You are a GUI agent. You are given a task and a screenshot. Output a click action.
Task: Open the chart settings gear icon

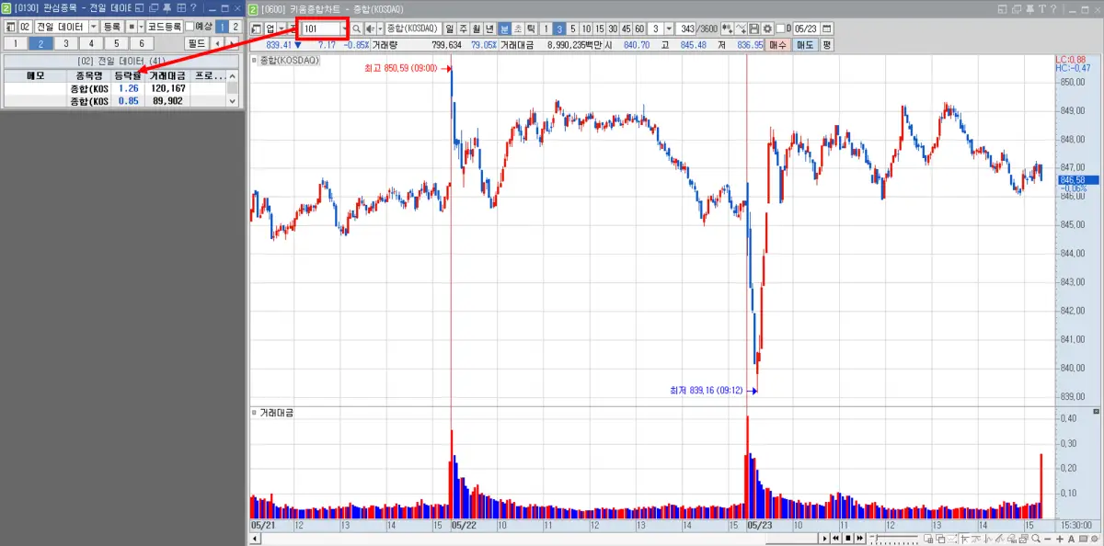point(767,28)
